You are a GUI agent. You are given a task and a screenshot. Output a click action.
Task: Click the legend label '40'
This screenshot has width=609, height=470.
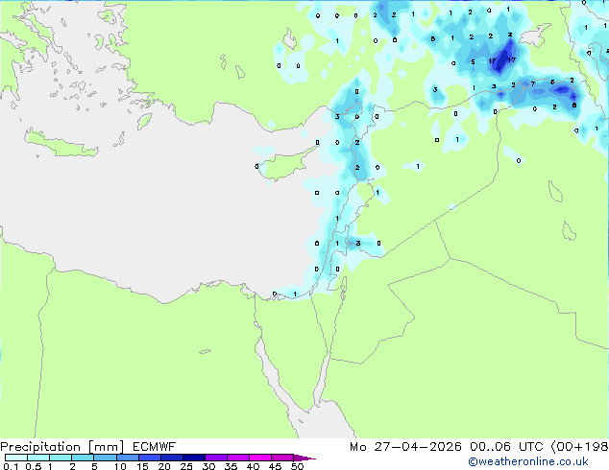[x=253, y=466]
